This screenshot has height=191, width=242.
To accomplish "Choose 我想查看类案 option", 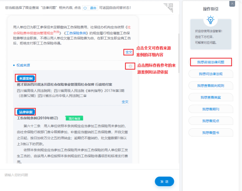I will click(x=211, y=98).
